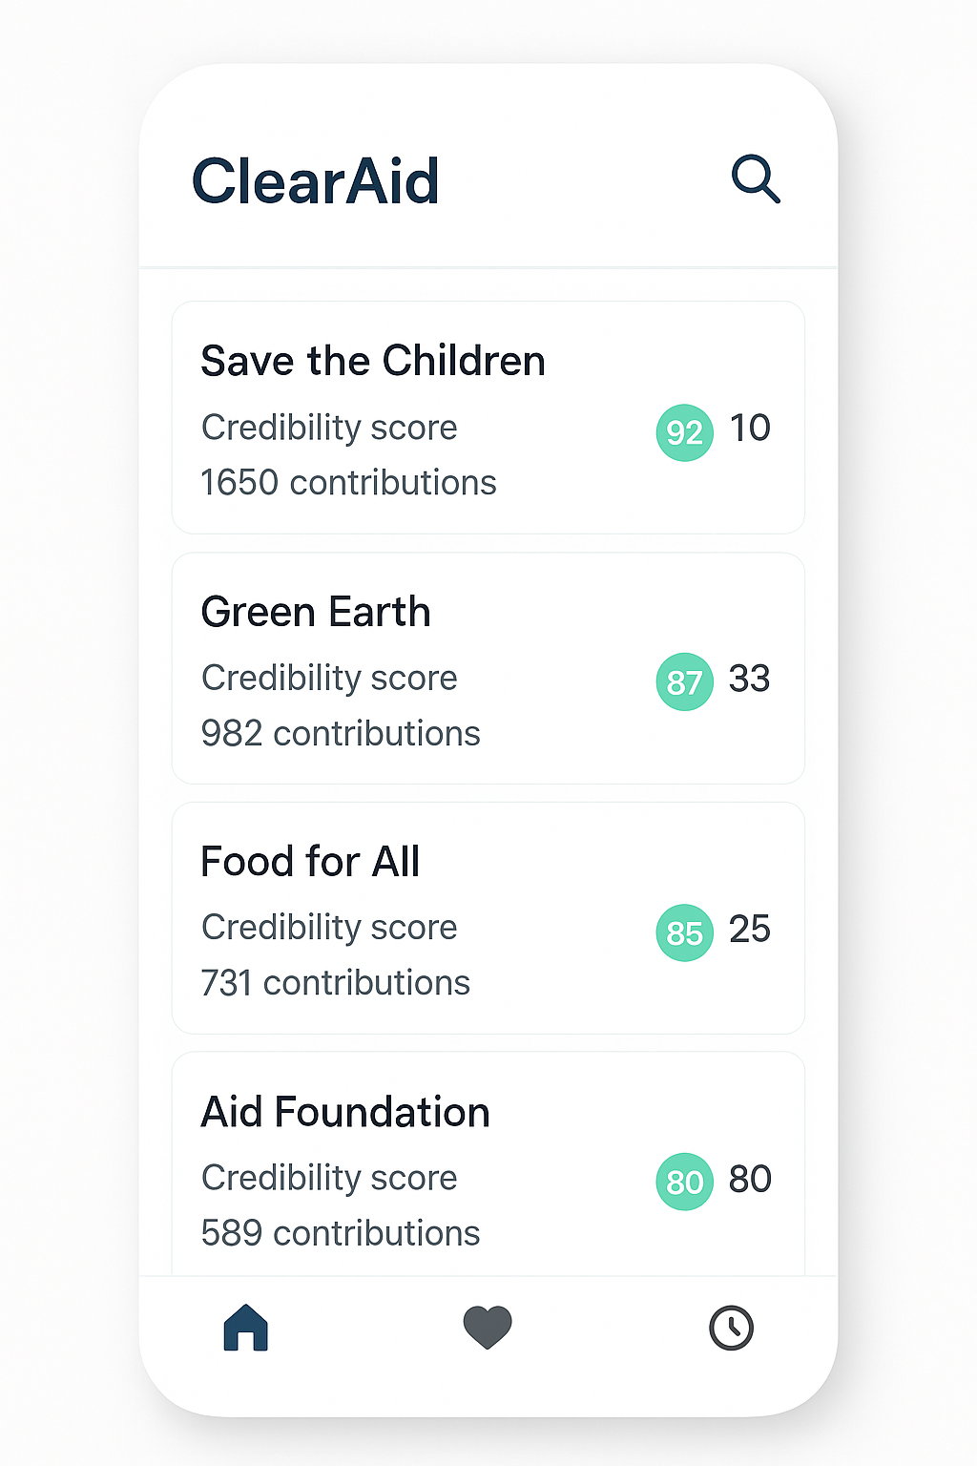
Task: Click the ClearAid app title
Action: pos(316,180)
